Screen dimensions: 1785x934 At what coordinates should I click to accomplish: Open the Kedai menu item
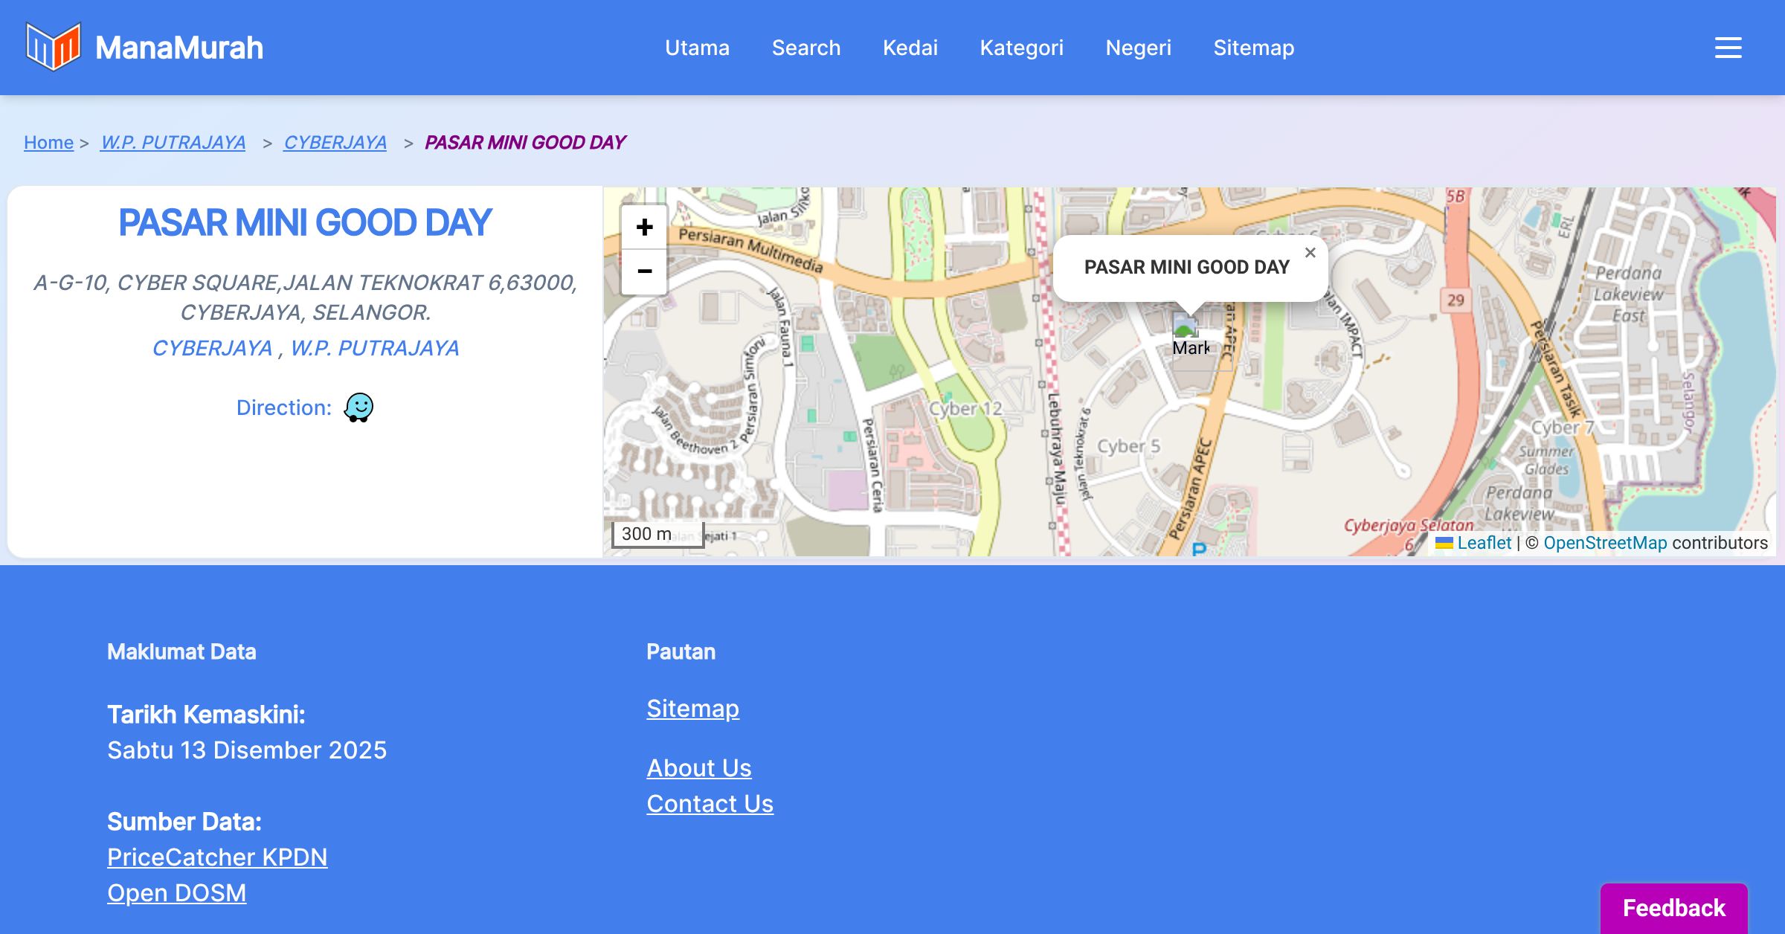pos(910,48)
